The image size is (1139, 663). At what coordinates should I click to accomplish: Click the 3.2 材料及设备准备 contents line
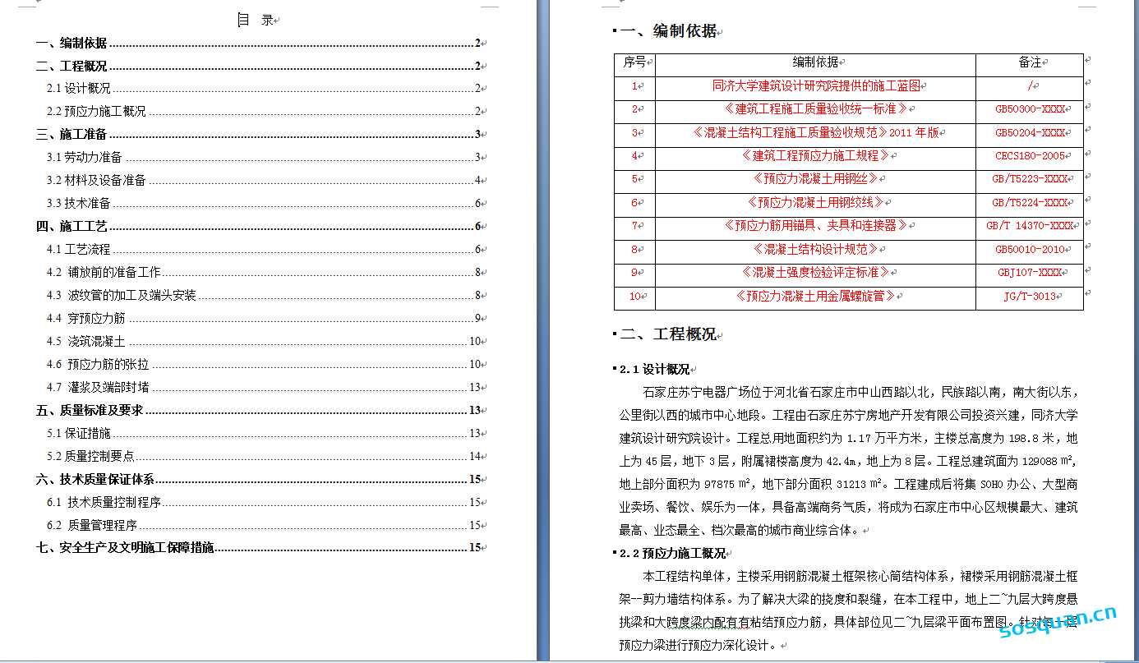click(96, 181)
